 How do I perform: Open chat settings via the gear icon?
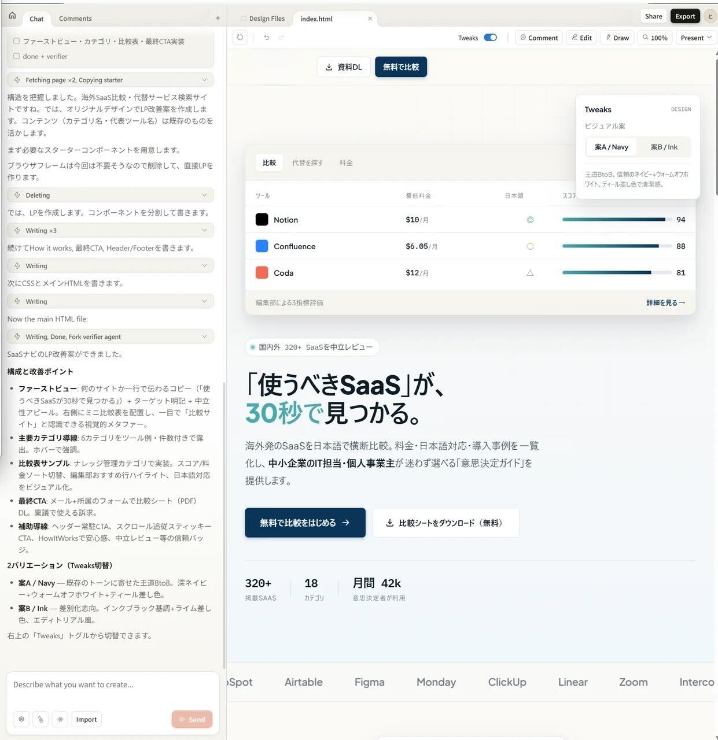click(21, 719)
